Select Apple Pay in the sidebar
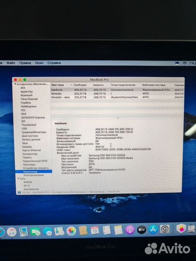Viewport: 196px width, 261px height. click(x=27, y=91)
